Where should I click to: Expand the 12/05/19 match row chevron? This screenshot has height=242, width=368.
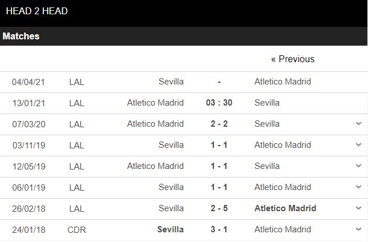tap(358, 166)
